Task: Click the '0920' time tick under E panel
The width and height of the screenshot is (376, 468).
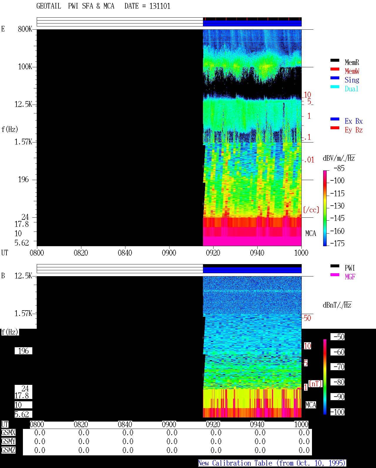Action: point(213,253)
